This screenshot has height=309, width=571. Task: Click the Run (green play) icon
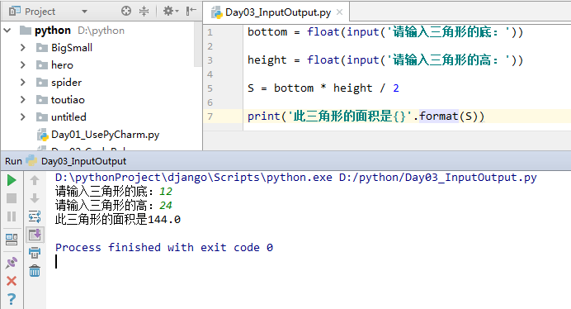click(x=12, y=180)
